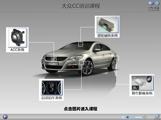Open the 倒车影像系统 rear camera image
The height and width of the screenshot is (120, 161).
142,83
